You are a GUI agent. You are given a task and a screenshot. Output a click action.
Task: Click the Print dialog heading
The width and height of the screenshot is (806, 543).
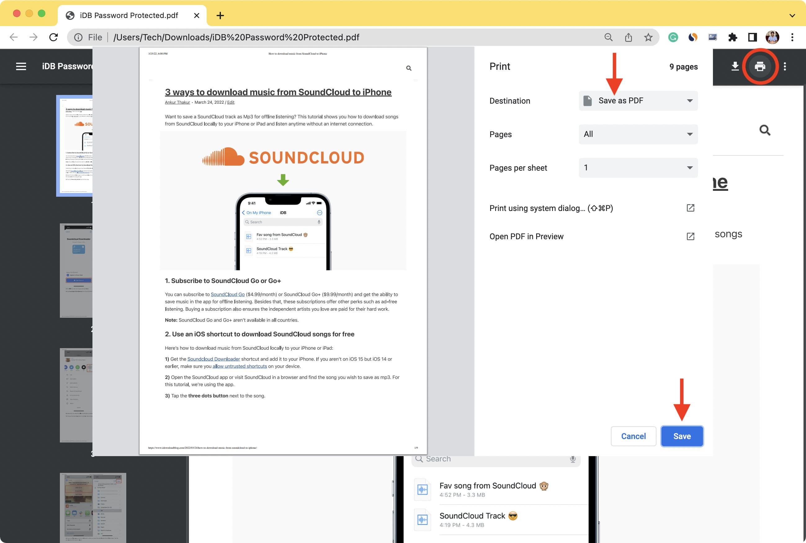point(499,66)
